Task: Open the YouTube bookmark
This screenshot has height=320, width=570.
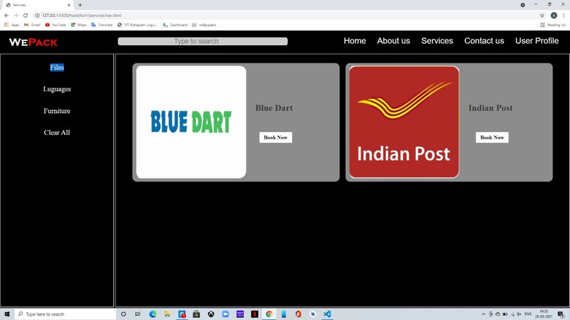Action: point(55,25)
